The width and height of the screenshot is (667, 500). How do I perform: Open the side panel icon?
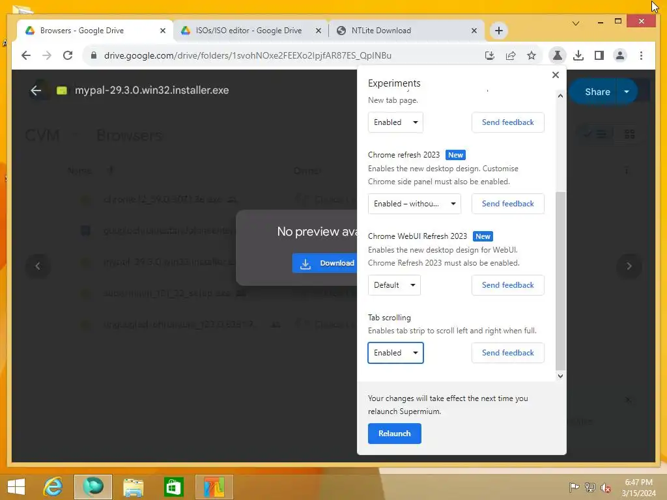coord(599,55)
